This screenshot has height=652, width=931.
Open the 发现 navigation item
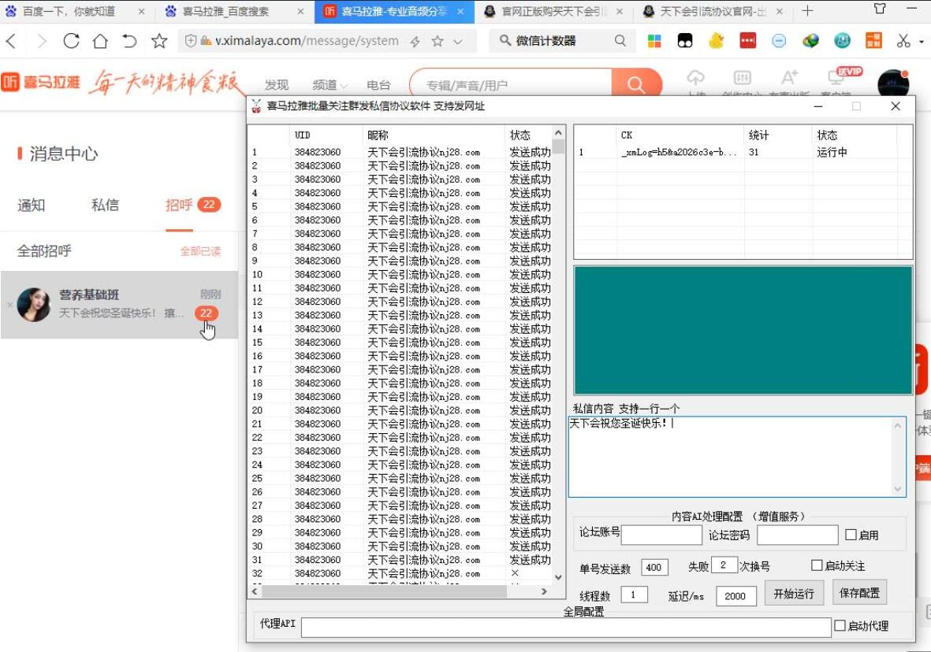[x=277, y=85]
